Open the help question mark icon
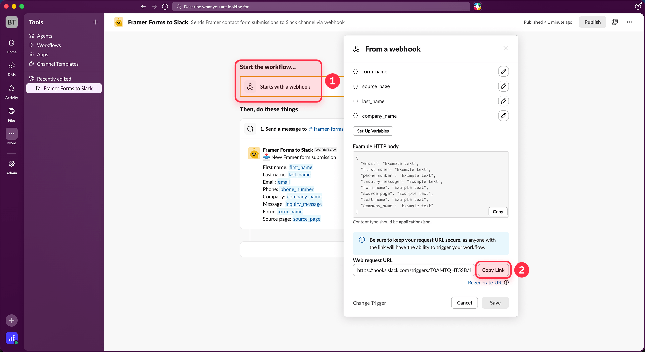 (638, 7)
